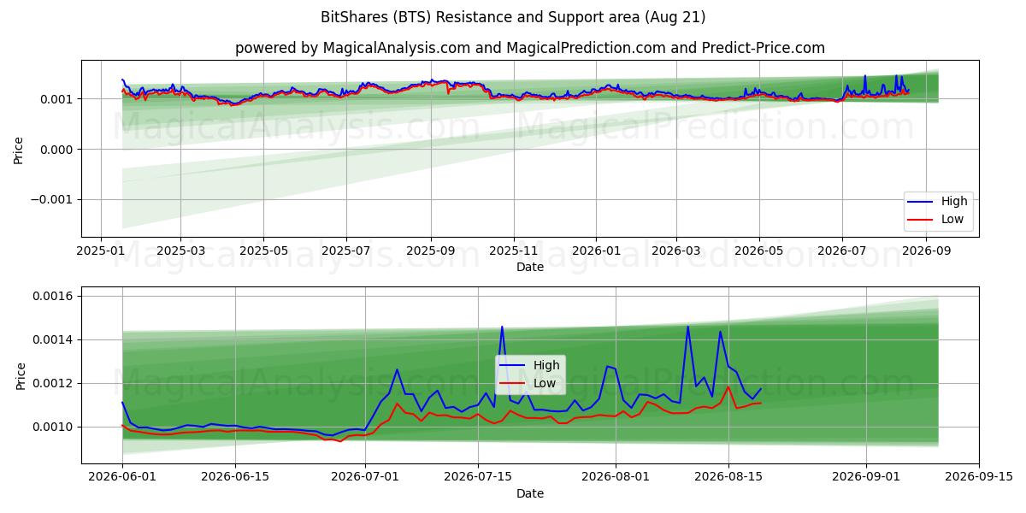1026x513 pixels.
Task: Click the top chart y-axis value '0.000'
Action: (x=58, y=150)
